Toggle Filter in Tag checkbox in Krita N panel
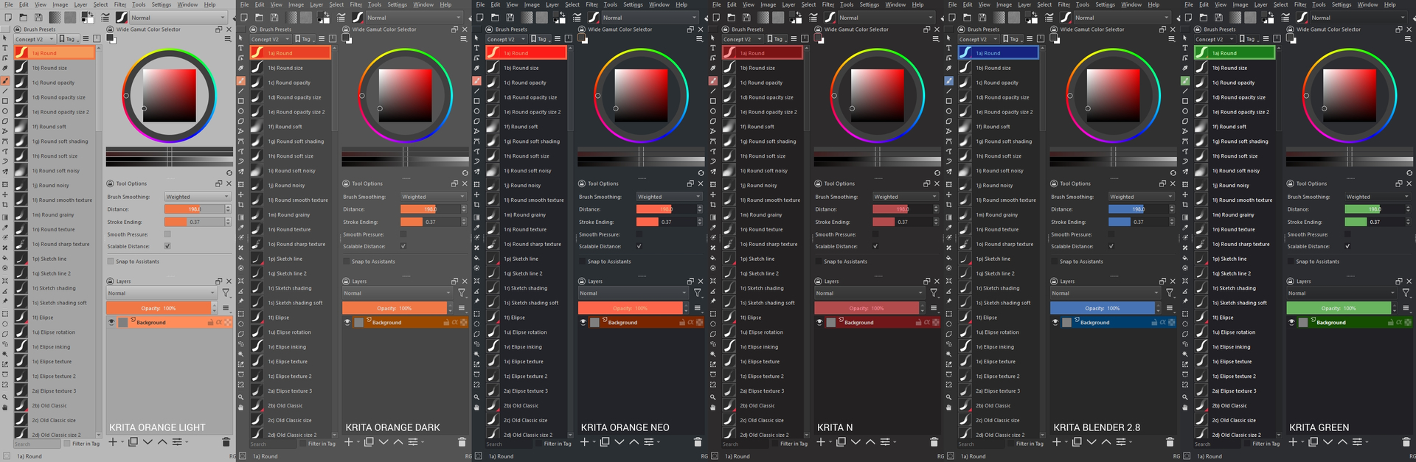This screenshot has height=462, width=1416. pos(775,444)
